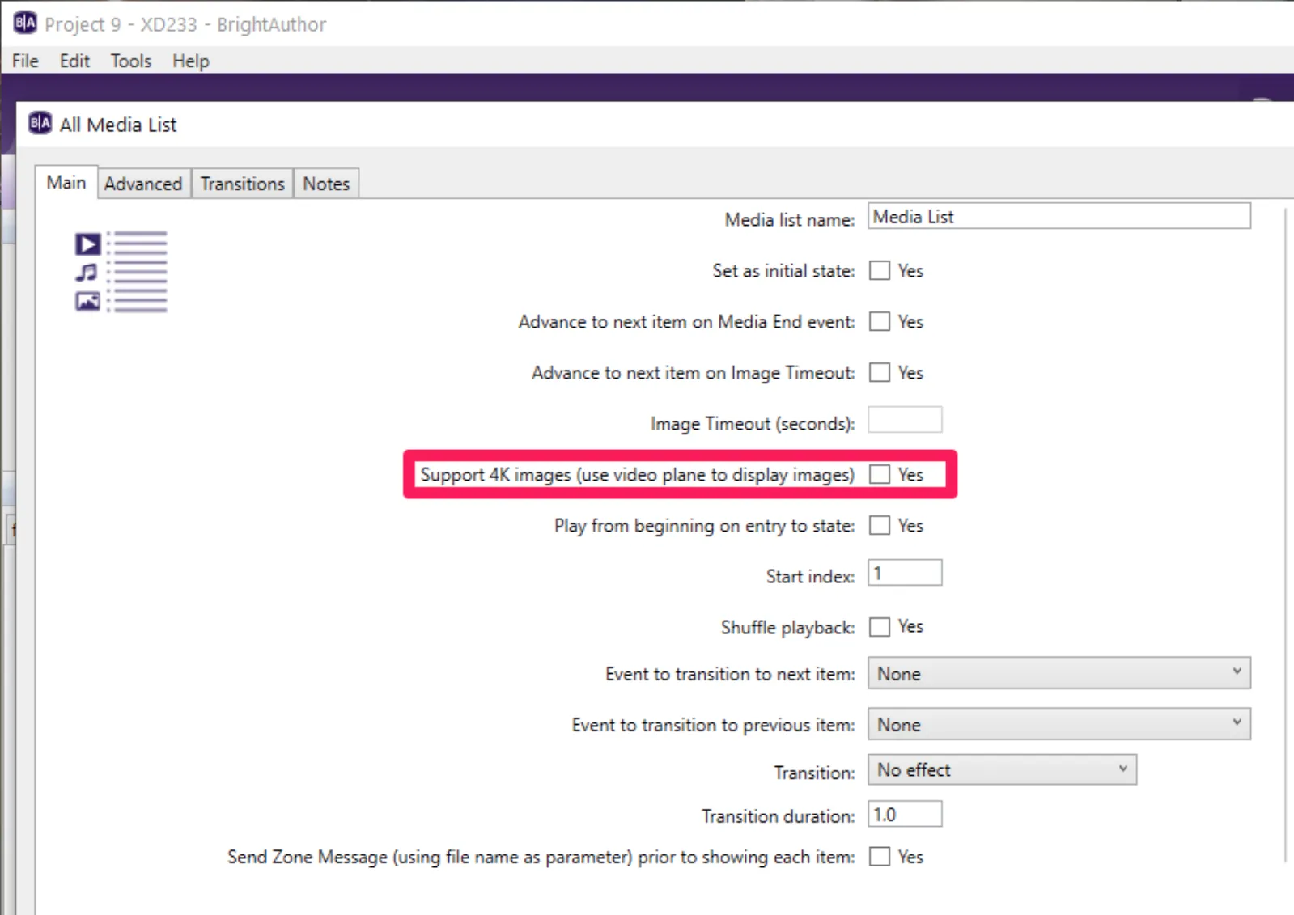Expand the Transition effect dropdown
Image resolution: width=1294 pixels, height=915 pixels.
click(1002, 769)
